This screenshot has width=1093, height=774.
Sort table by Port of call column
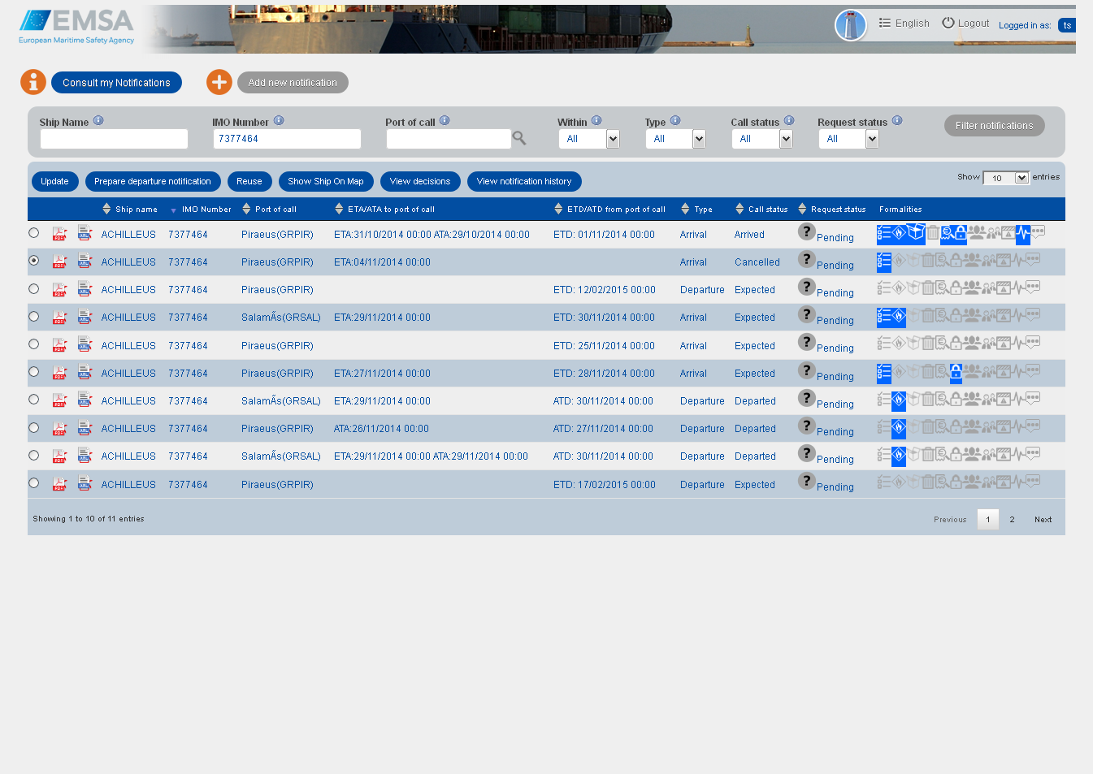270,210
